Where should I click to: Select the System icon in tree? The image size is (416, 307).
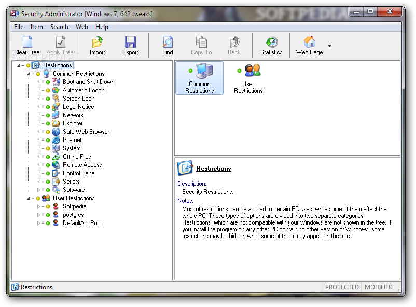pos(56,148)
